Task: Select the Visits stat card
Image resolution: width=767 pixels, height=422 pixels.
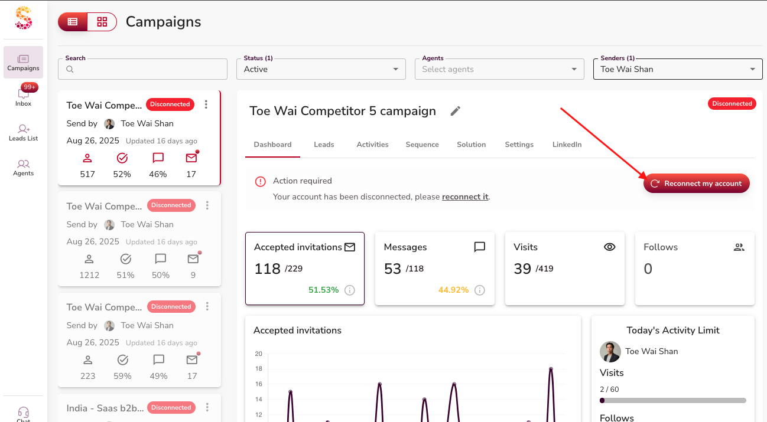Action: pos(564,269)
